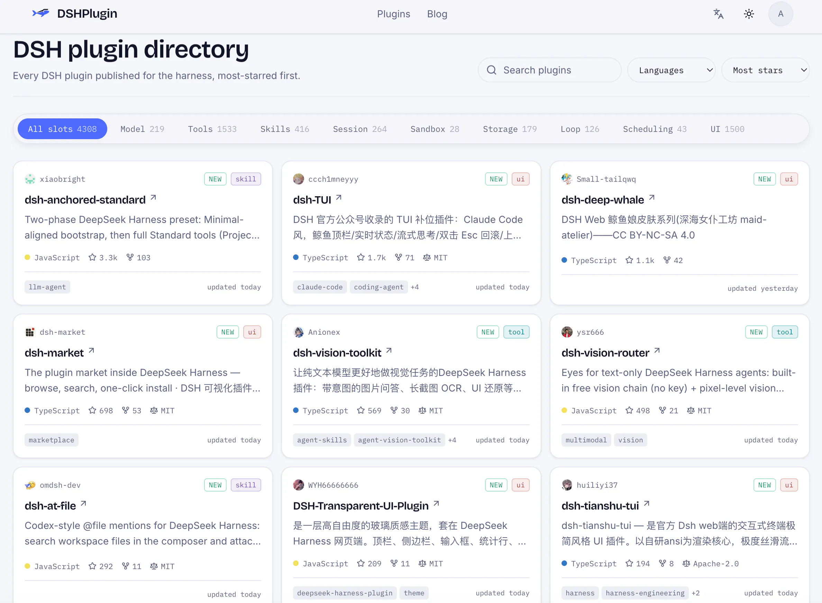Click the harness-engineering tag

(x=645, y=593)
